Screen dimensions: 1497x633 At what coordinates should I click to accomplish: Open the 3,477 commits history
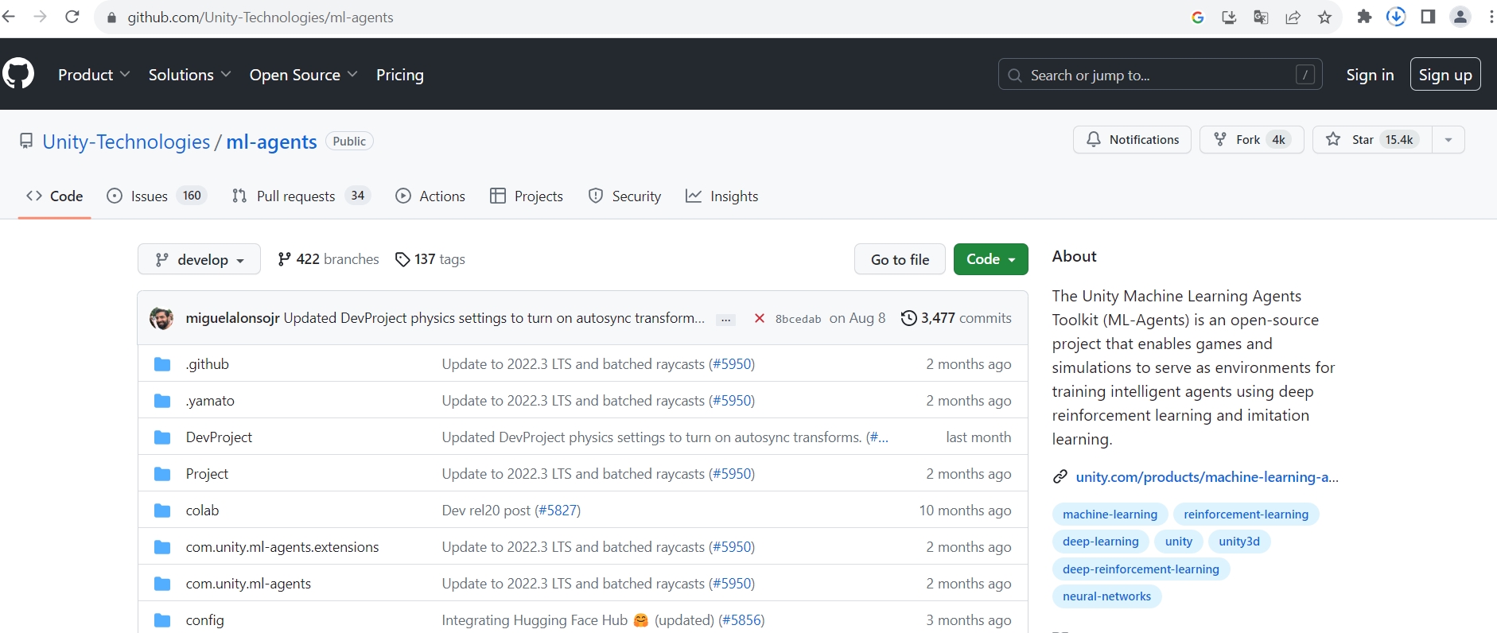956,318
